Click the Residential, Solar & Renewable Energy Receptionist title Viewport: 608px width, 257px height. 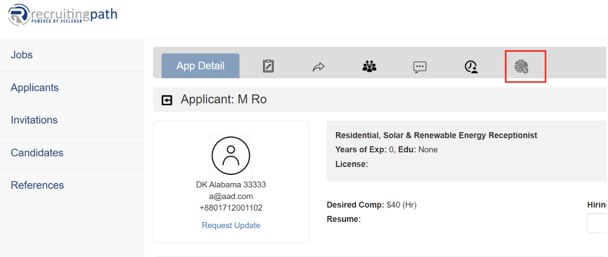coord(436,135)
